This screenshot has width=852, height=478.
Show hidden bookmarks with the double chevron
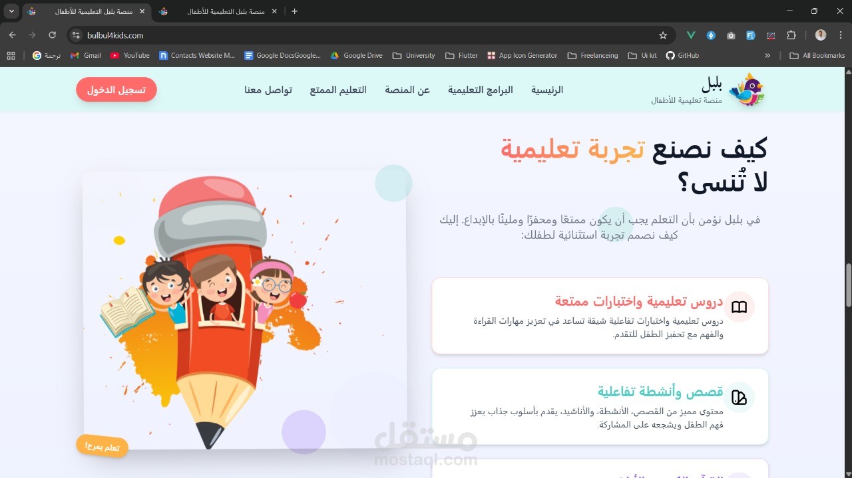[767, 56]
